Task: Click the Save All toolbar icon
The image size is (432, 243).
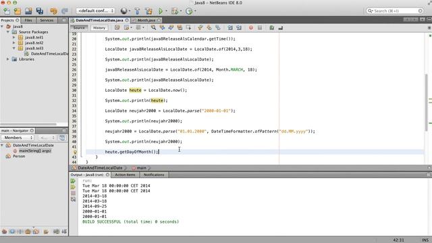Action: [40, 11]
